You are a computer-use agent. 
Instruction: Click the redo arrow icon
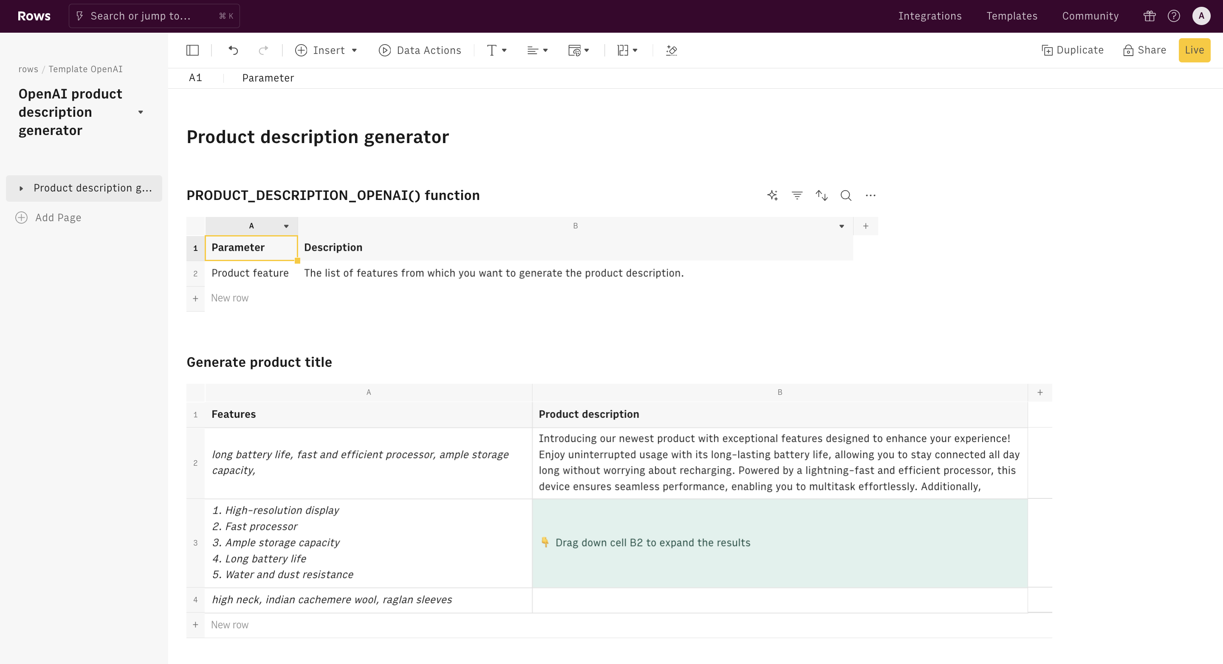263,51
